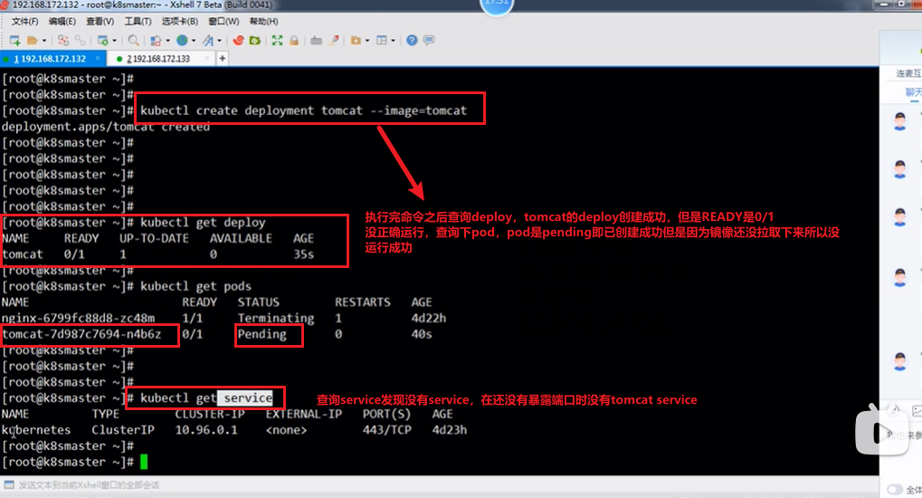Click the 'deployment.apps/tomcat created' output line
This screenshot has width=922, height=498.
[106, 127]
